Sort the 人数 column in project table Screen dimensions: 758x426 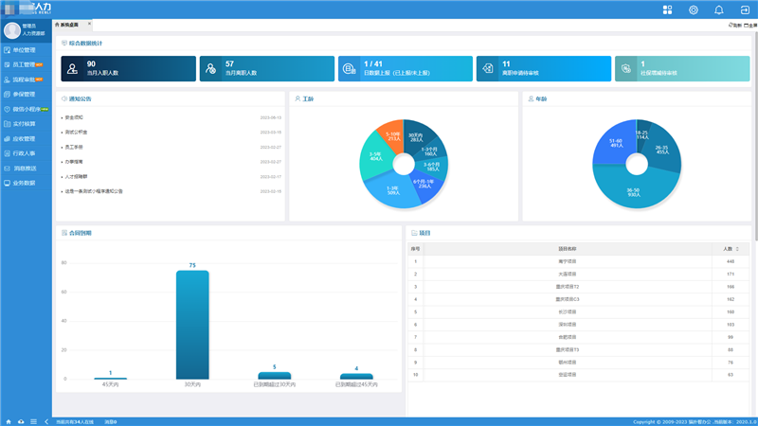click(x=738, y=248)
